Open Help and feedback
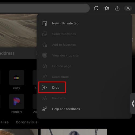Screen dimensions: 135x135 (x=66, y=109)
